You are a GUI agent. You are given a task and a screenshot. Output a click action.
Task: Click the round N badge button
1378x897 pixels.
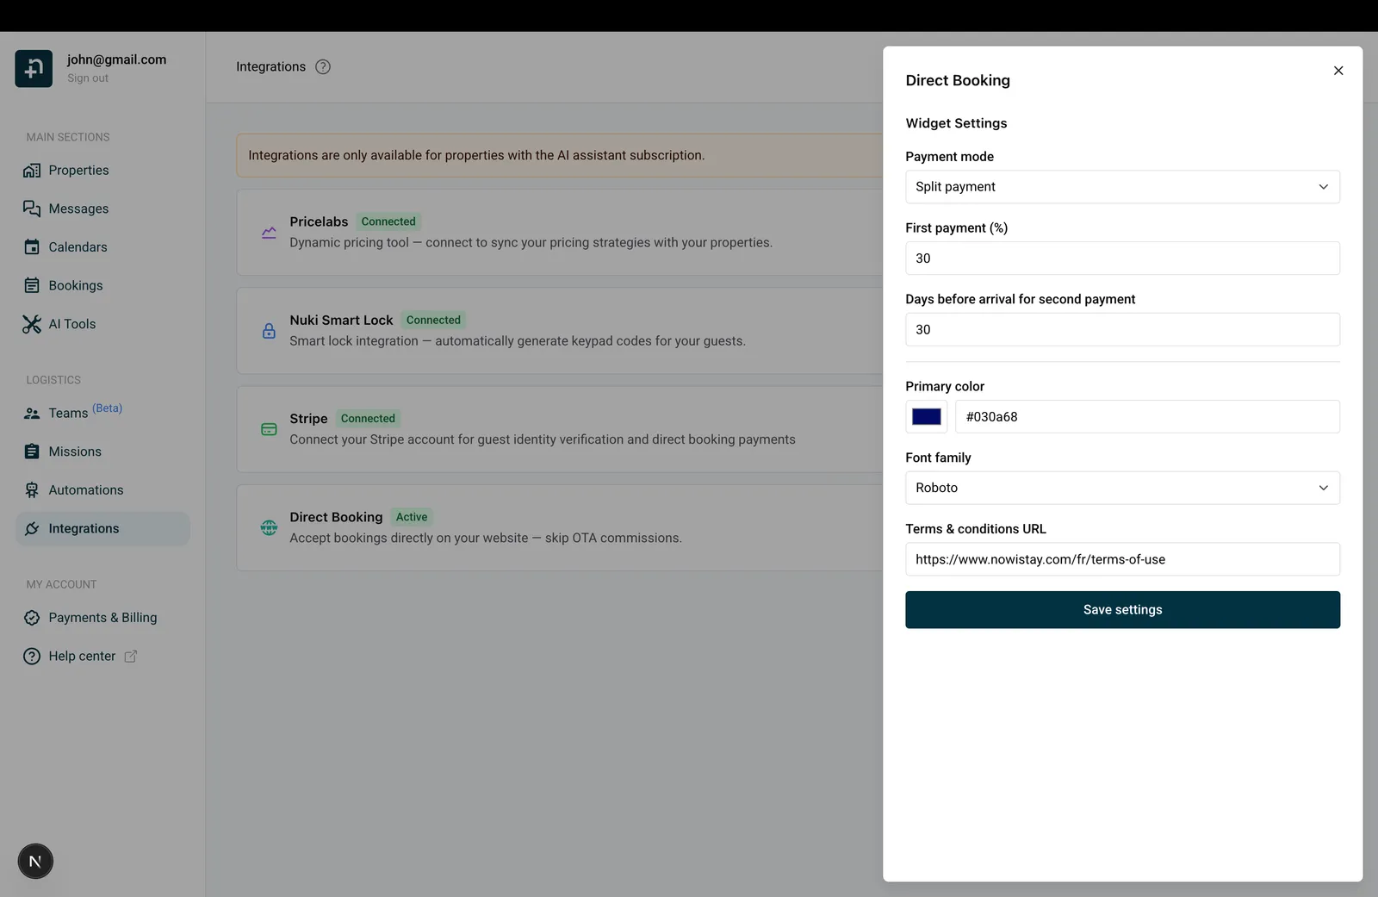pyautogui.click(x=35, y=862)
